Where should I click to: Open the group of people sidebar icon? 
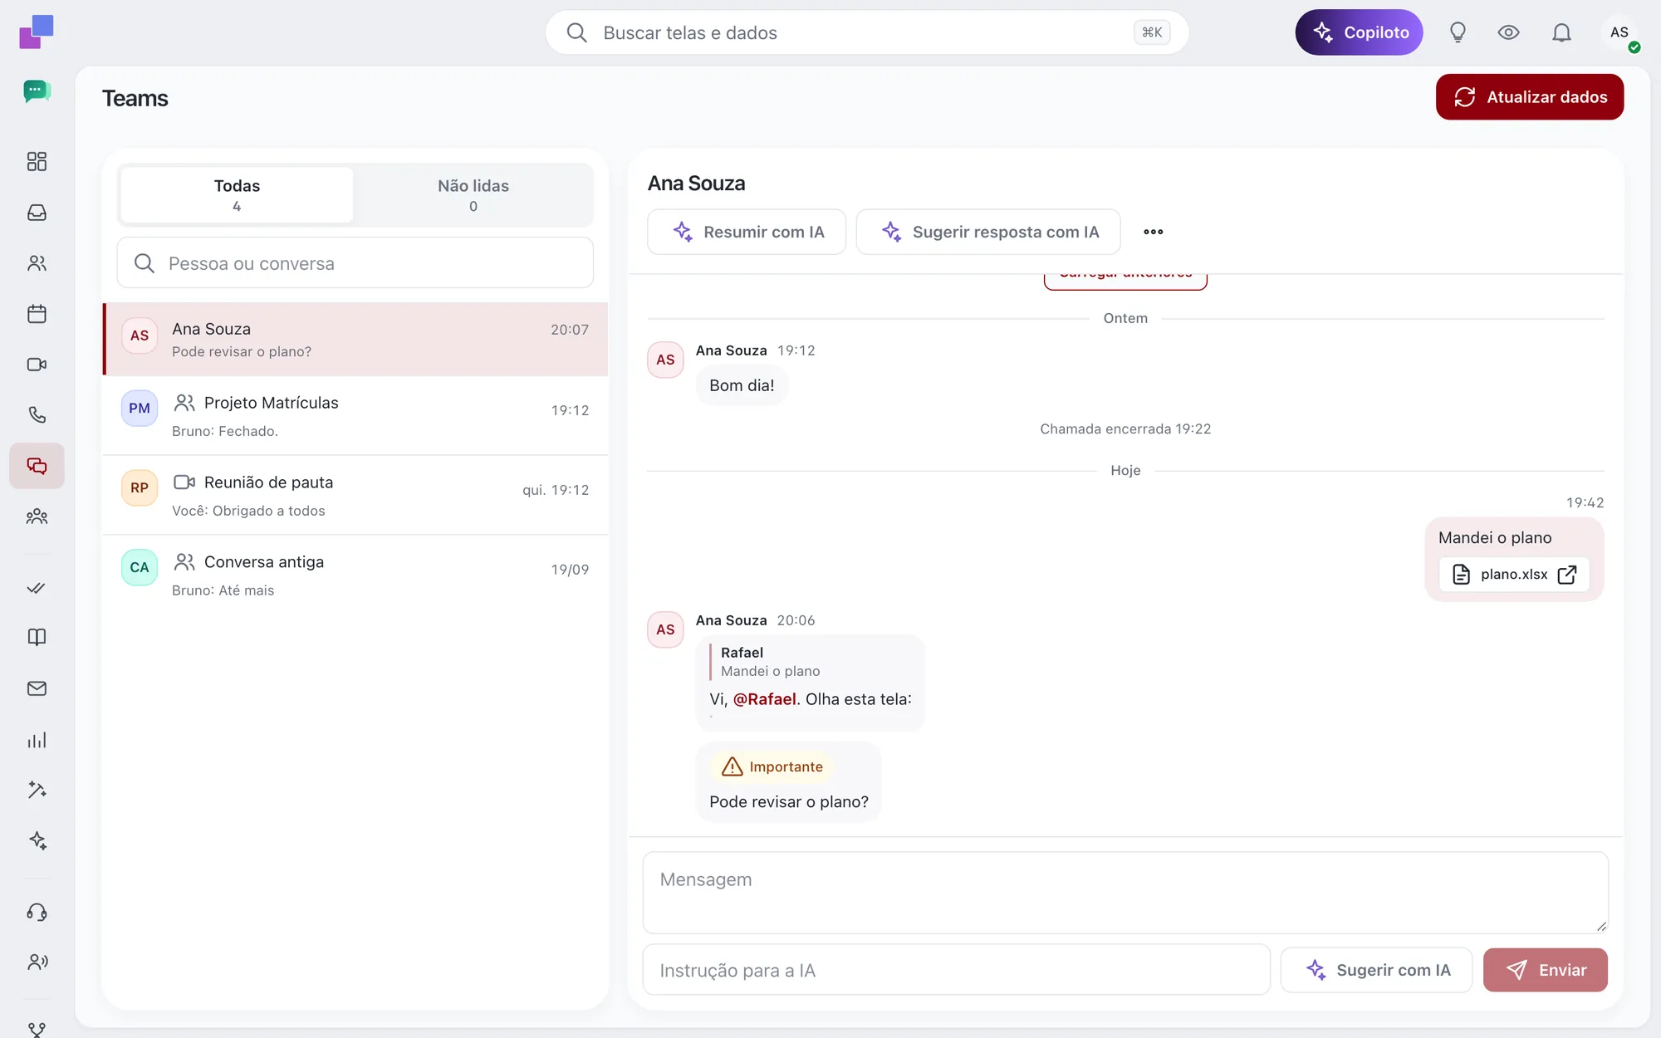tap(37, 517)
